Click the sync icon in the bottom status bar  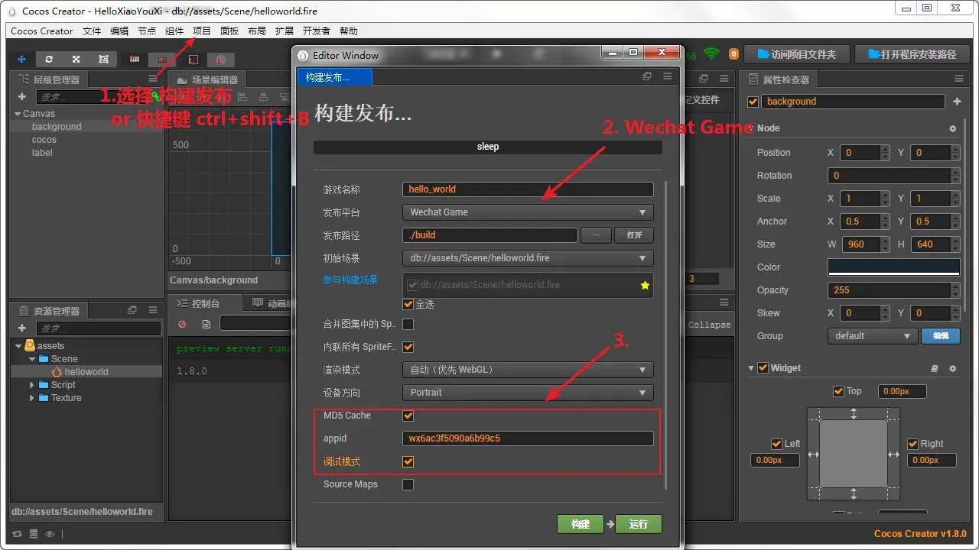click(x=17, y=534)
